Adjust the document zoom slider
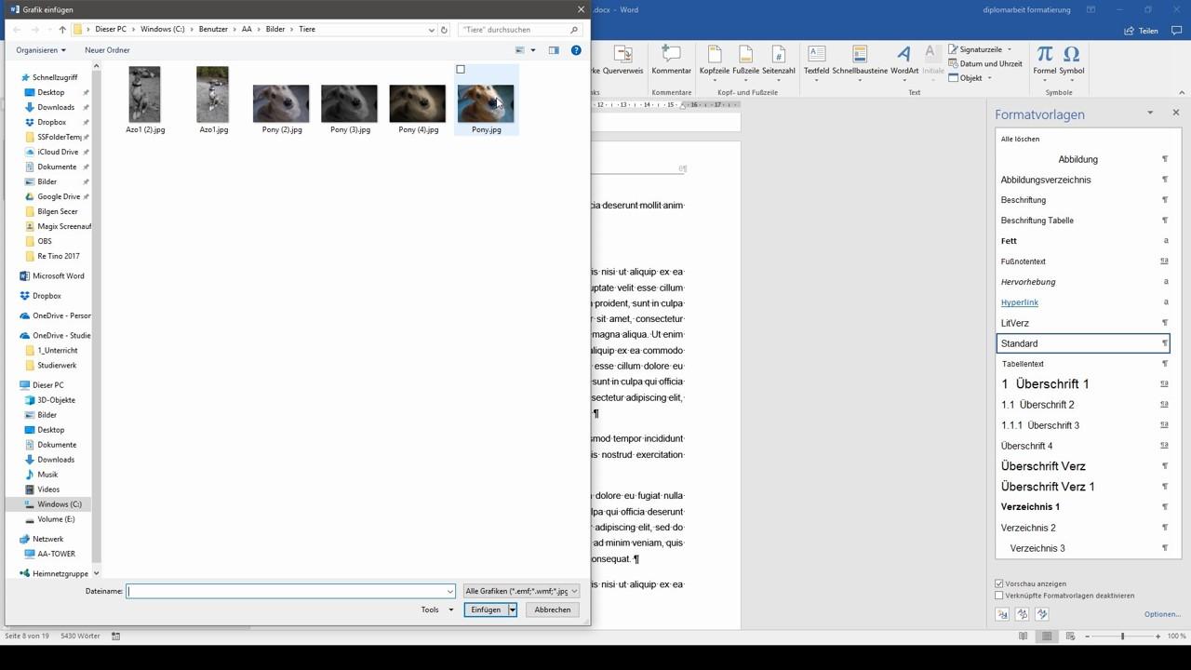The width and height of the screenshot is (1191, 670). click(x=1122, y=636)
